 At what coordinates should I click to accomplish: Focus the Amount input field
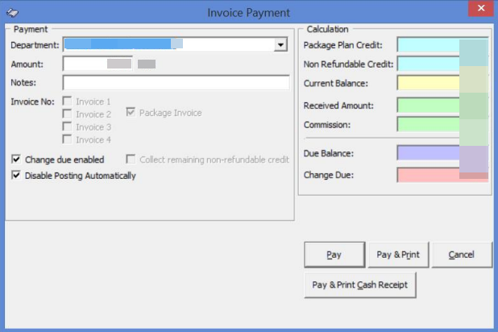(98, 64)
